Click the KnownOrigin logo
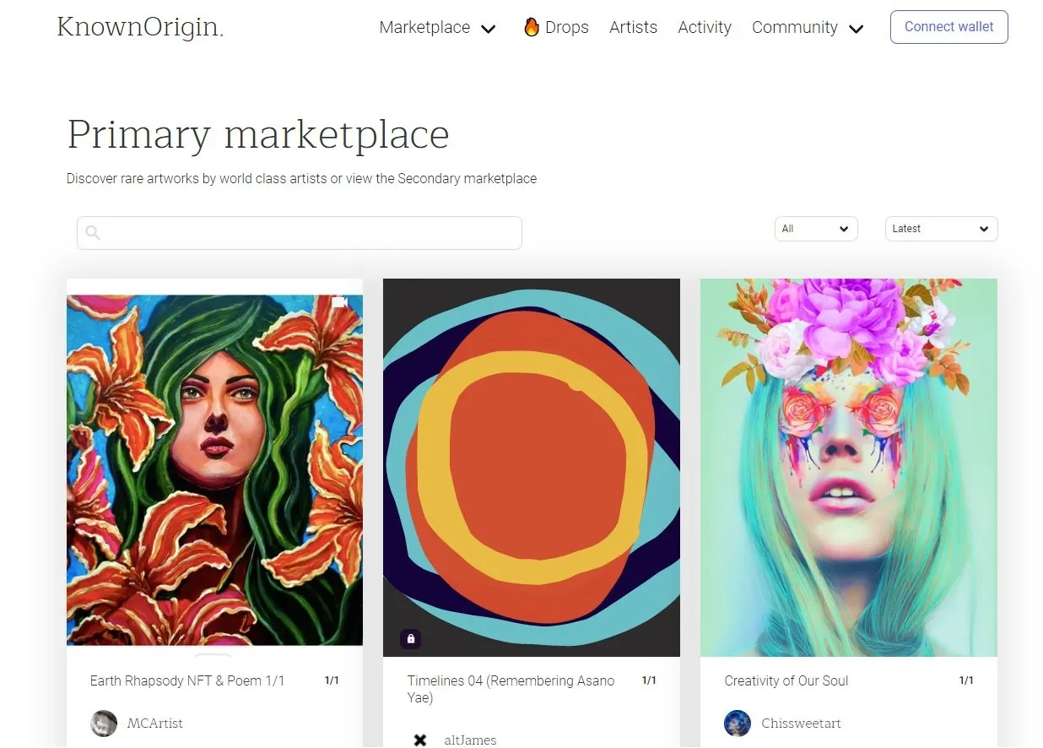1043x748 pixels. pyautogui.click(x=140, y=27)
